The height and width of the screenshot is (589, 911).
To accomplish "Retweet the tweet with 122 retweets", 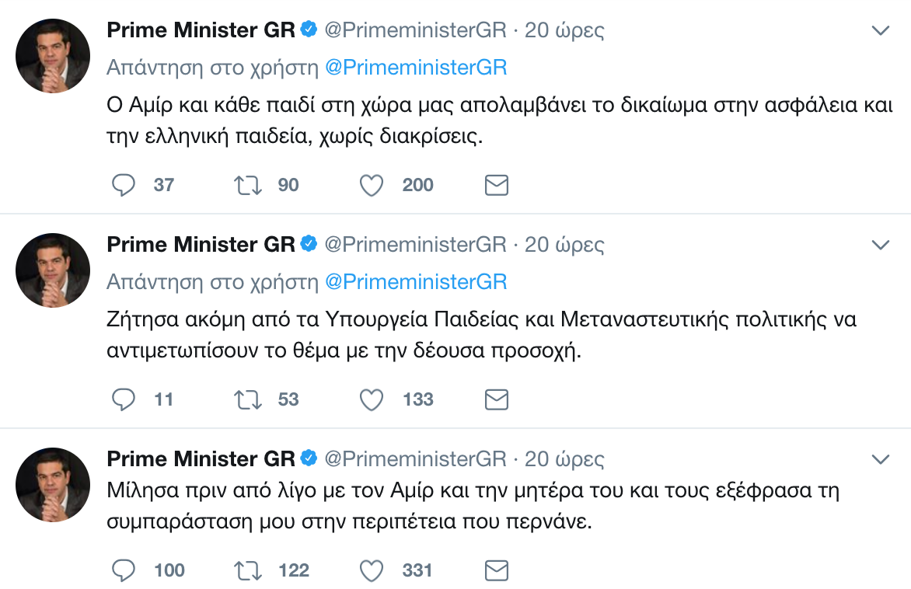I will tap(248, 570).
